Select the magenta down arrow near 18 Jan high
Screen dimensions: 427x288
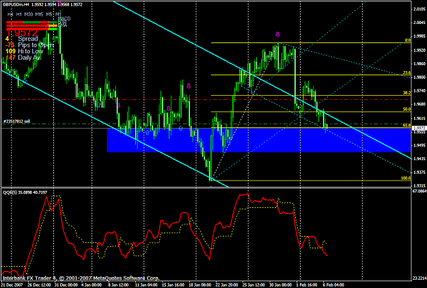coord(189,86)
